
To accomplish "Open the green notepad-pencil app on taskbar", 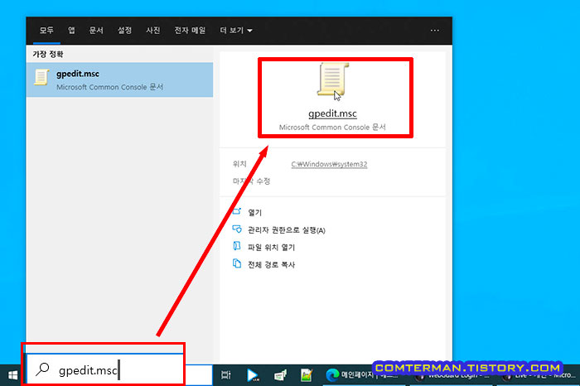I will point(307,375).
